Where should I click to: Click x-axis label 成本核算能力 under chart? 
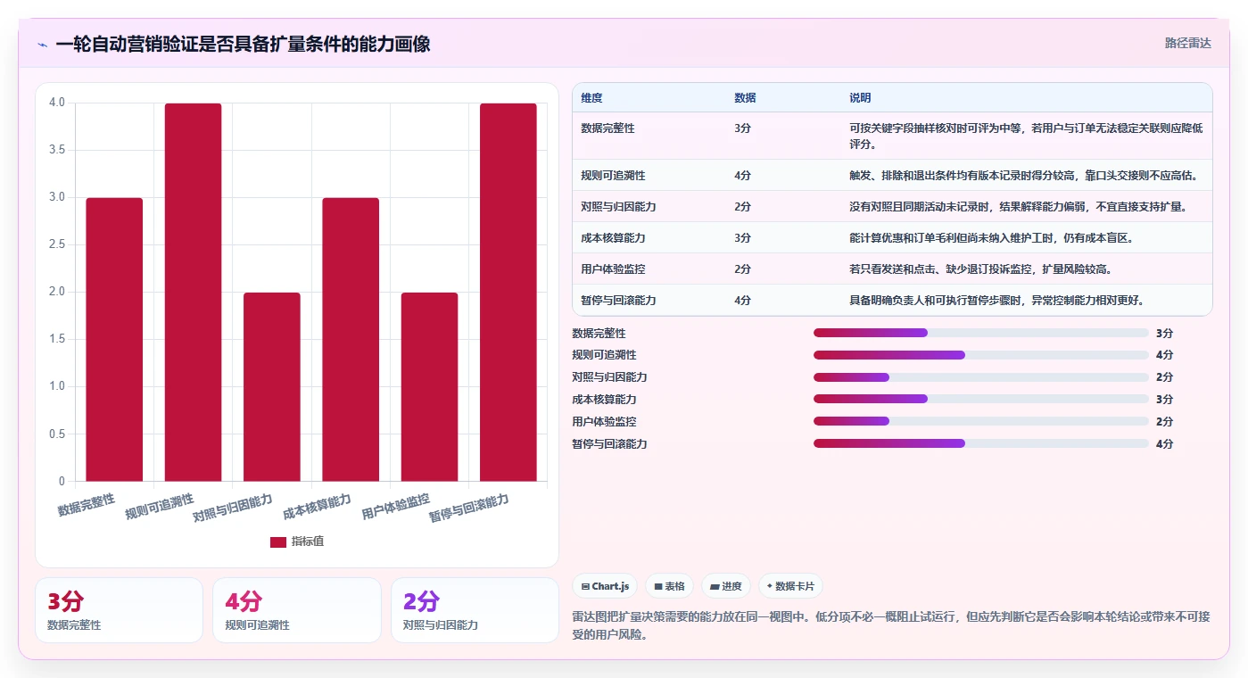(318, 507)
